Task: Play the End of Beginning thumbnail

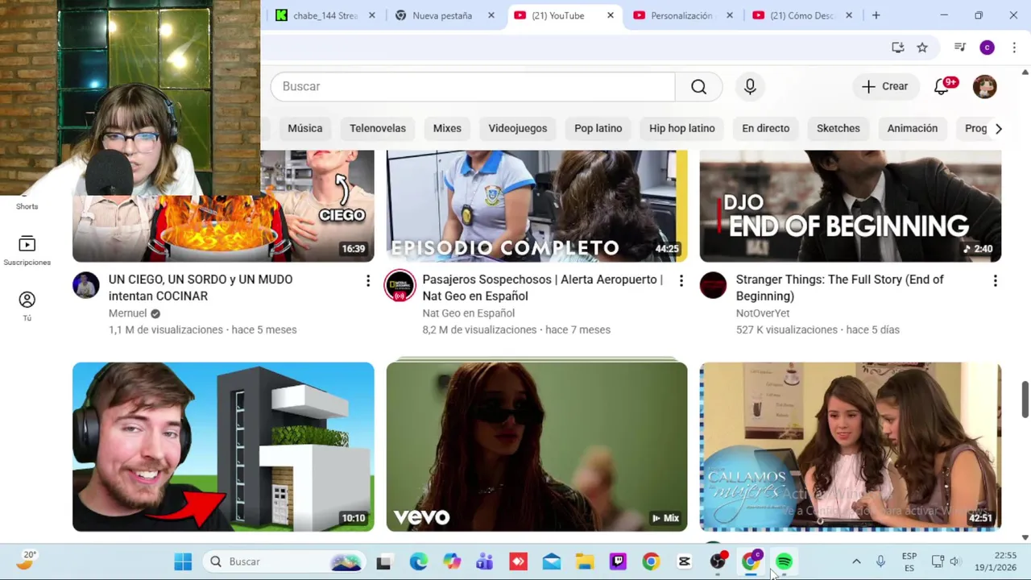Action: (850, 206)
